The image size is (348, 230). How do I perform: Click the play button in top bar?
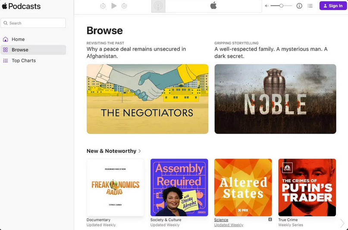click(114, 6)
